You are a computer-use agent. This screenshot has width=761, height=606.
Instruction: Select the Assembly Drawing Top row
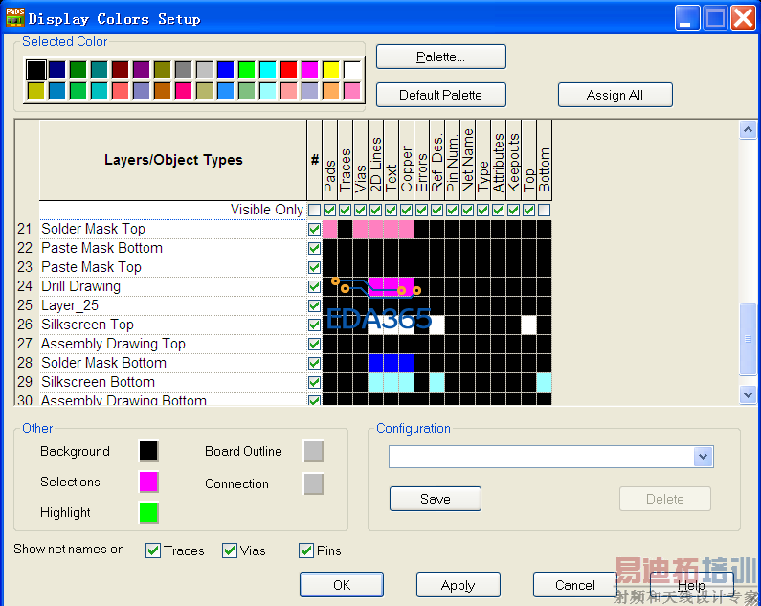(172, 344)
